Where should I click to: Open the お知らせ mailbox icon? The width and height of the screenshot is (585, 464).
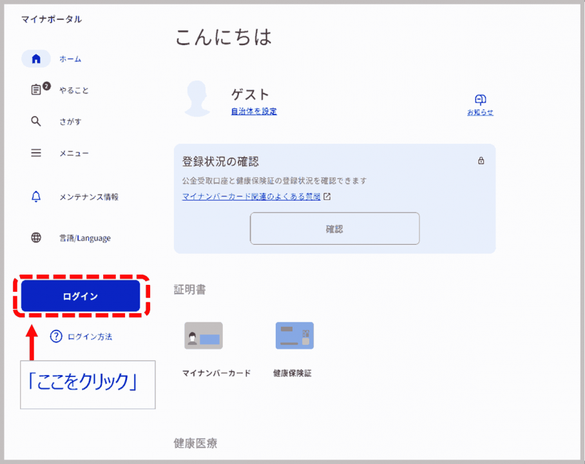point(480,100)
